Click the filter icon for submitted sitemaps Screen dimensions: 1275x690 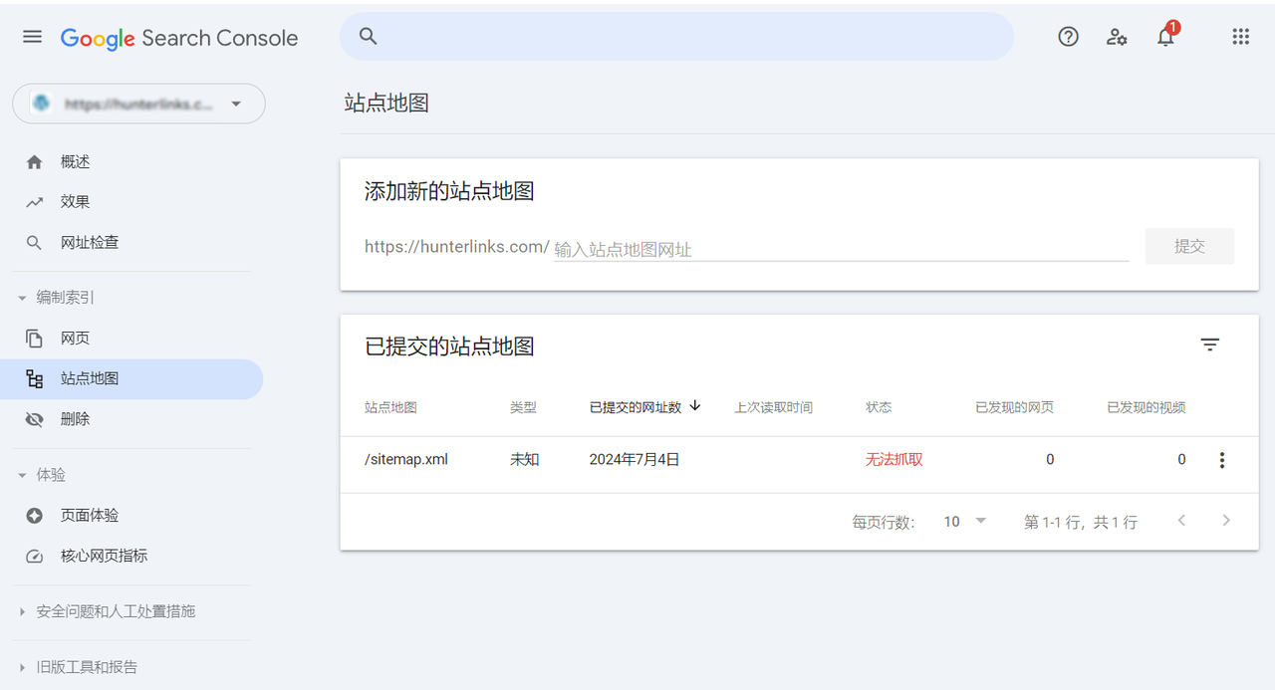(1209, 345)
